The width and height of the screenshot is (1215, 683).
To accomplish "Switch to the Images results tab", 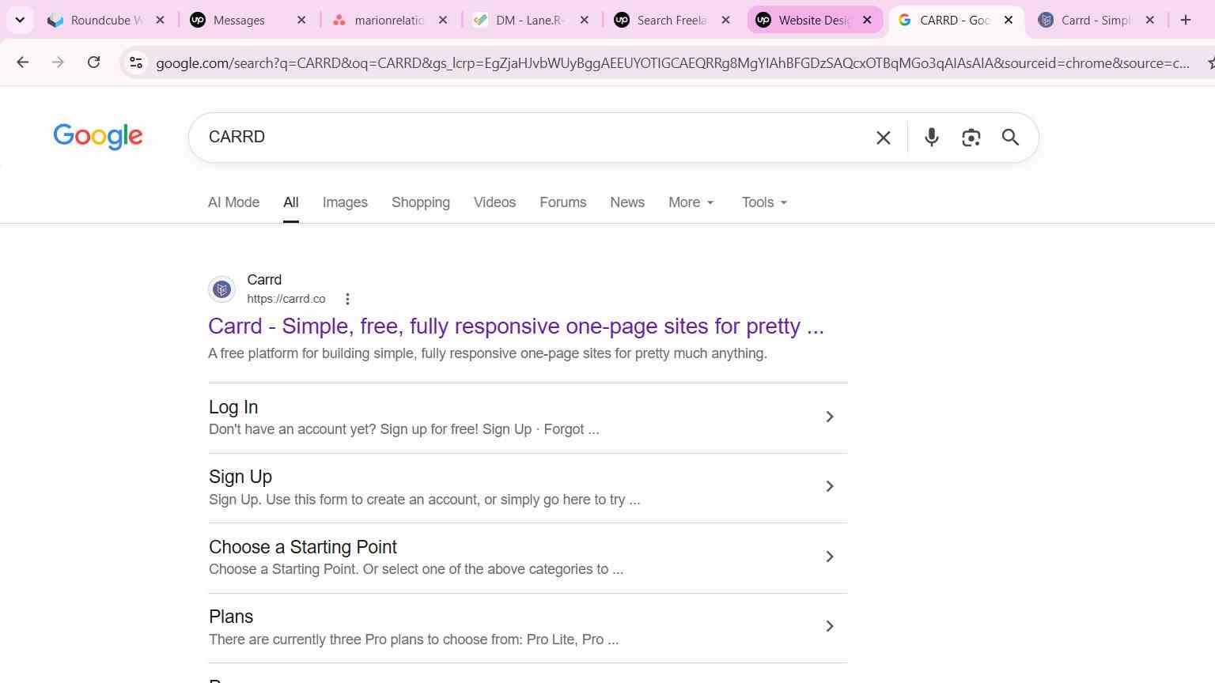I will (345, 202).
